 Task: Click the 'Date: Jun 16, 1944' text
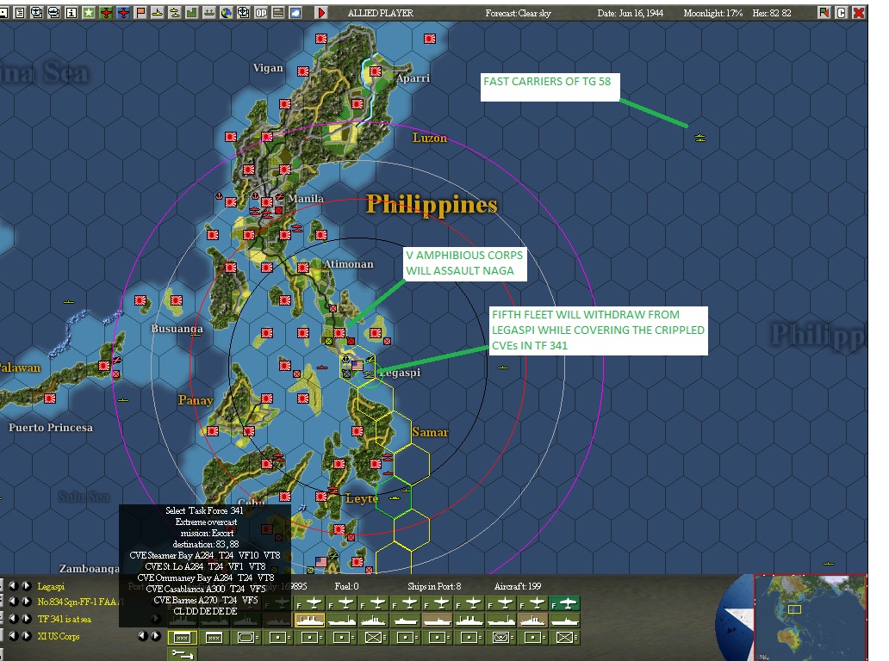(630, 12)
